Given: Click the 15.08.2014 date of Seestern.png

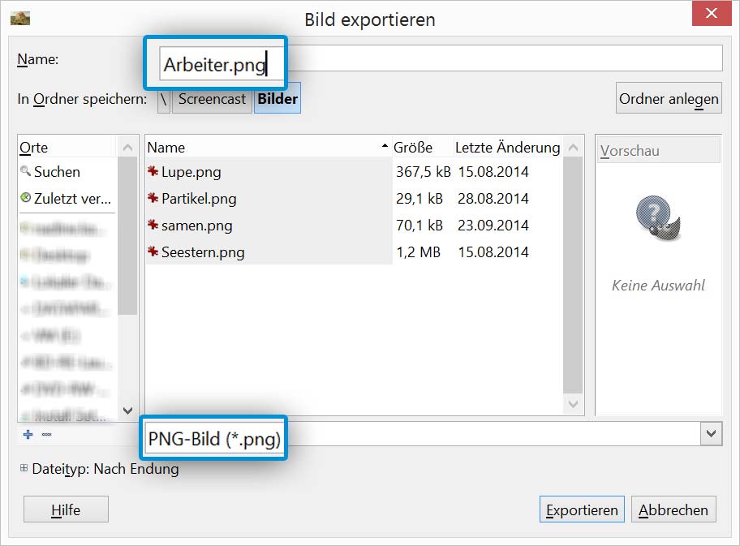Looking at the screenshot, I should coord(493,252).
